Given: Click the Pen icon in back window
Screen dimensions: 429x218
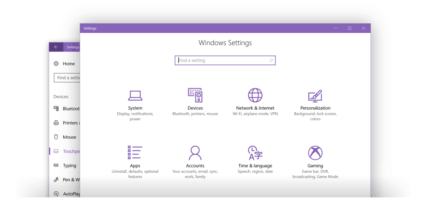Looking at the screenshot, I should [56, 179].
